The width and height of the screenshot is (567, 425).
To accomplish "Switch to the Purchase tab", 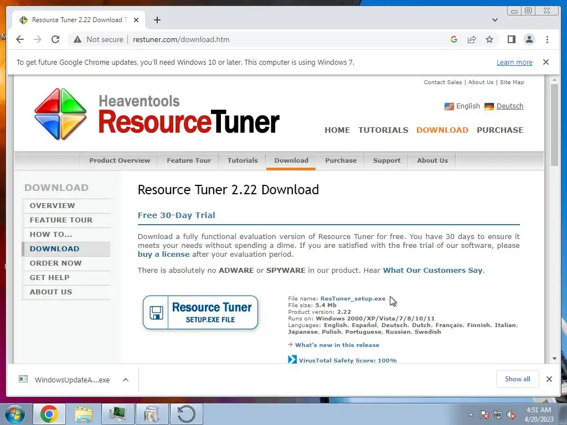I will [x=341, y=160].
